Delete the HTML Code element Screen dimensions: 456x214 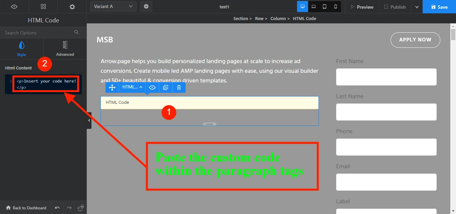point(179,87)
